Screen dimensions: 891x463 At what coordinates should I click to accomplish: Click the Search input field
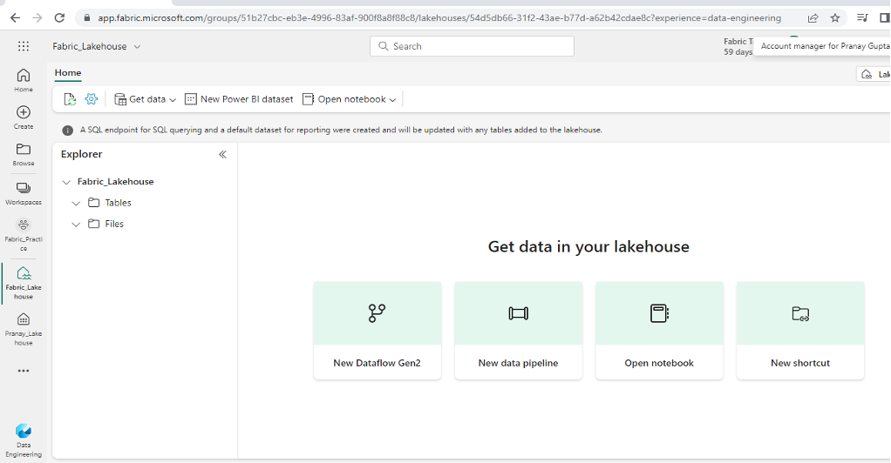click(x=472, y=46)
